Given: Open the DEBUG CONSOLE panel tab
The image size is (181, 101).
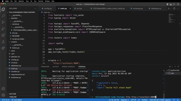Looking at the screenshot, I should [x=68, y=67].
